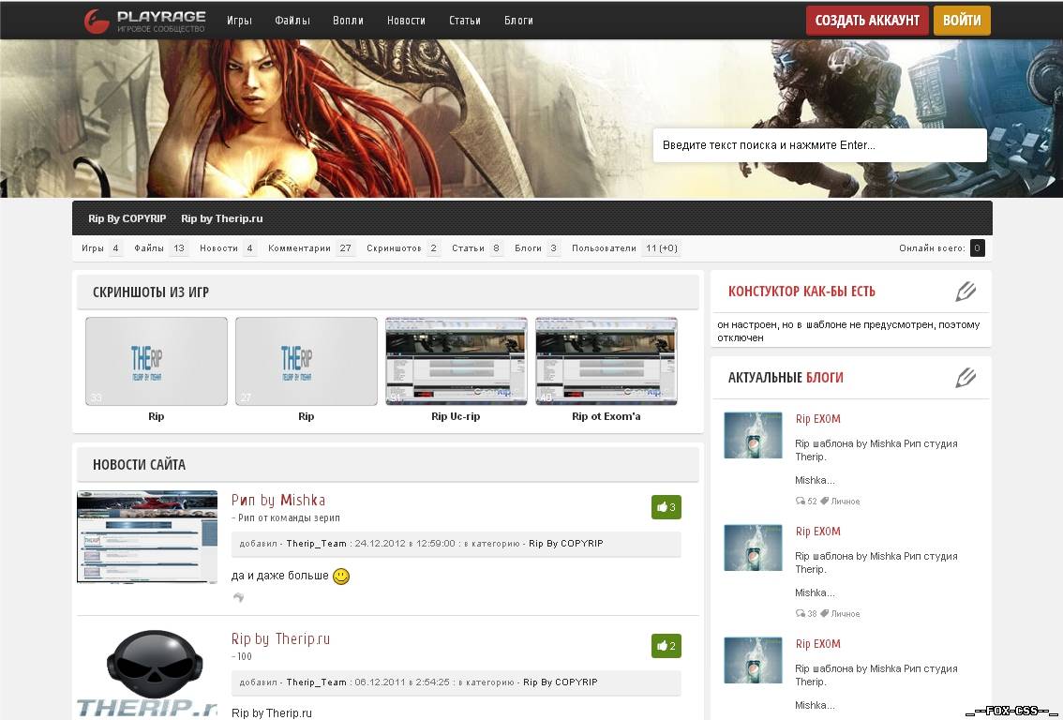Open the screenshot thumbnail numbered 27
This screenshot has height=720, width=1063.
[x=307, y=361]
